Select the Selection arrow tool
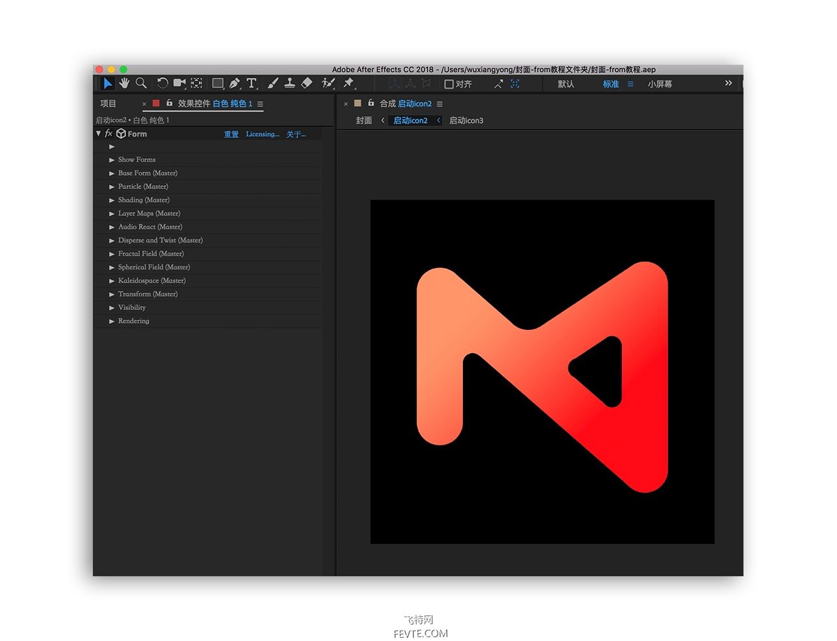This screenshot has height=641, width=837. (108, 83)
